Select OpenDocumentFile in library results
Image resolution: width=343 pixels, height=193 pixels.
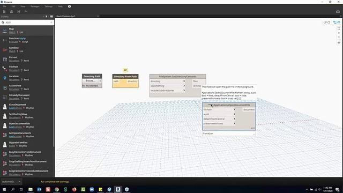click(x=27, y=125)
